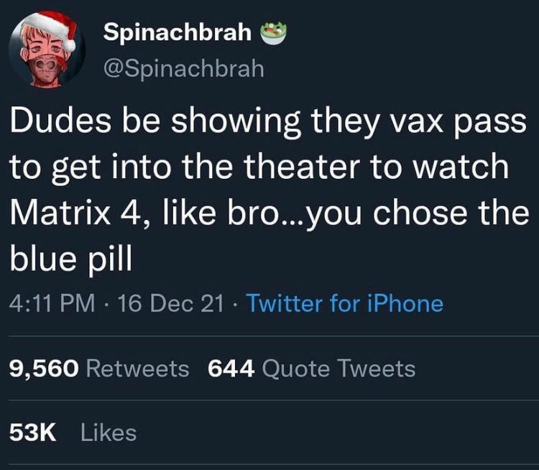The height and width of the screenshot is (470, 539).
Task: Click the 4:11 PM timestamp
Action: click(52, 303)
